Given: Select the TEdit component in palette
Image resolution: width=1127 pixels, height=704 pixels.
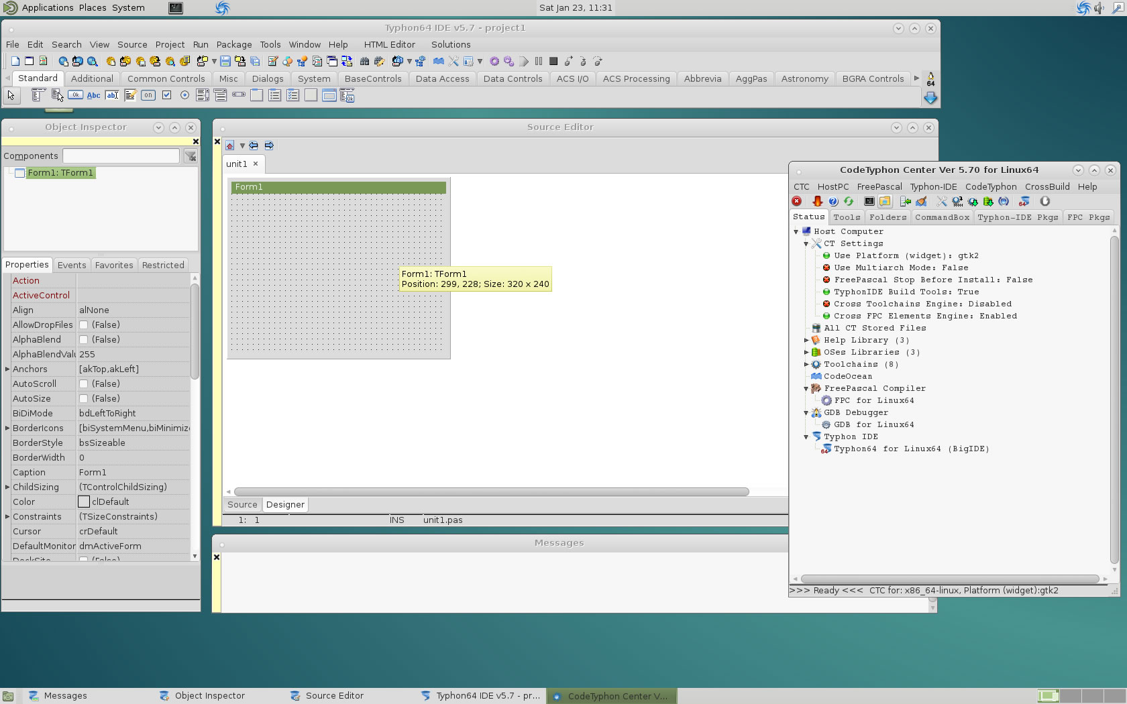Looking at the screenshot, I should [x=112, y=95].
